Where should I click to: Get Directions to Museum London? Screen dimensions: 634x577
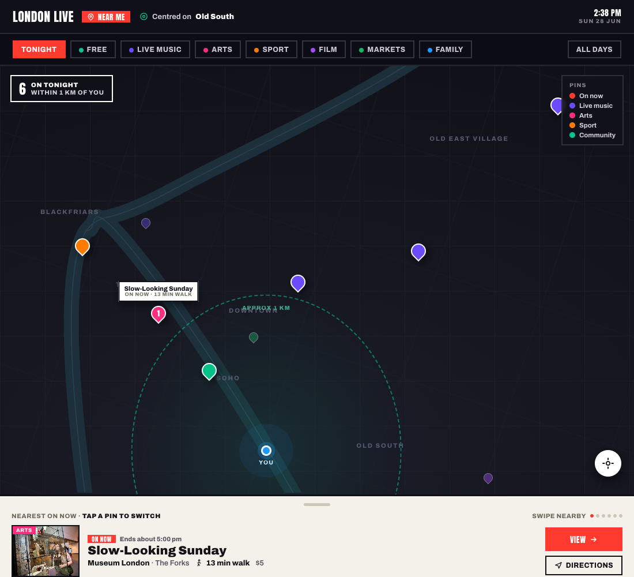[x=583, y=565]
